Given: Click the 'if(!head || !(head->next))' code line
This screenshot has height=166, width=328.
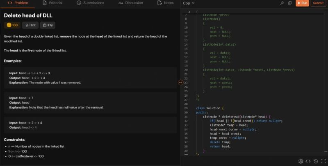Looking at the screenshot, I should click(x=246, y=121).
